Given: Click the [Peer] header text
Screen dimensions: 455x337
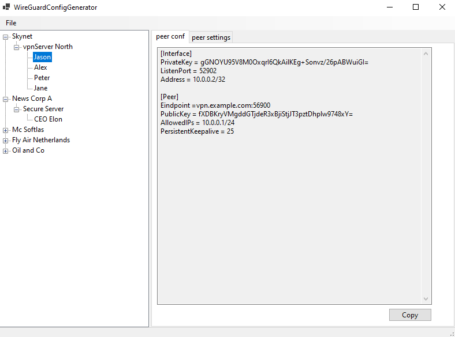Looking at the screenshot, I should 169,97.
